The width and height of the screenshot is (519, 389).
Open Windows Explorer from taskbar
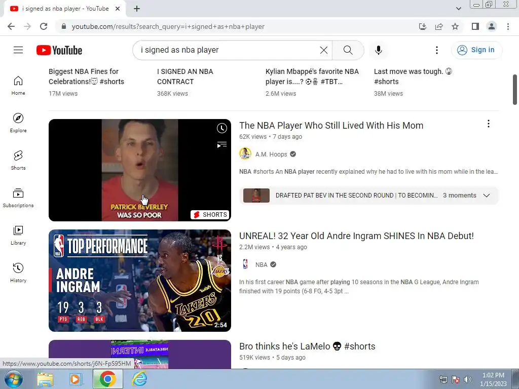click(45, 379)
